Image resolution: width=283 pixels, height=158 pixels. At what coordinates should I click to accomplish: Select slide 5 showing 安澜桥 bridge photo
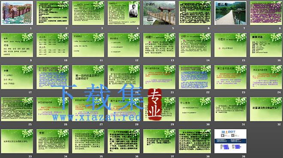click(159, 13)
